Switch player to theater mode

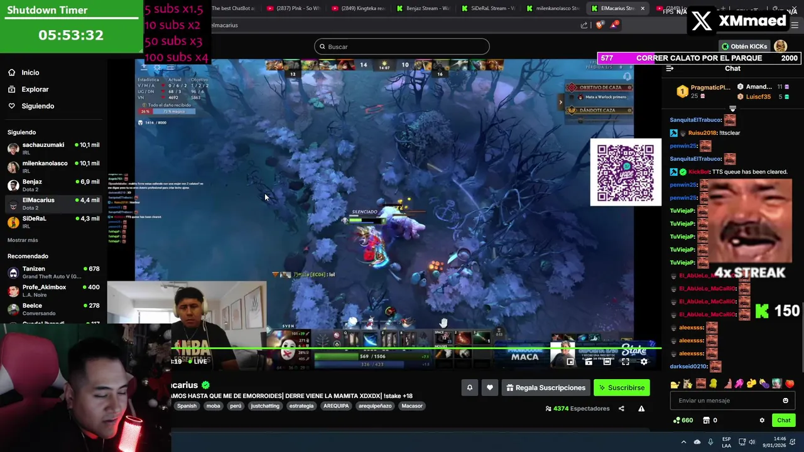[x=607, y=362]
